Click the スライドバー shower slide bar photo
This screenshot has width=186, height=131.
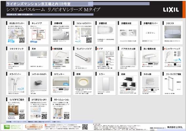pos(16,84)
